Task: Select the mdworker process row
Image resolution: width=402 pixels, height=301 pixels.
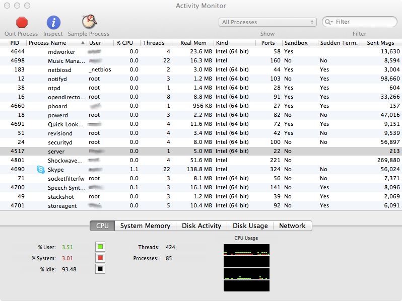Action: pos(201,51)
